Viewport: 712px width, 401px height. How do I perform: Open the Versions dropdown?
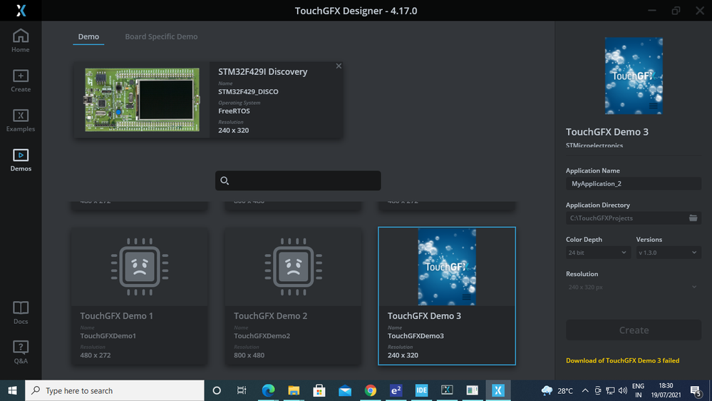[x=669, y=253]
